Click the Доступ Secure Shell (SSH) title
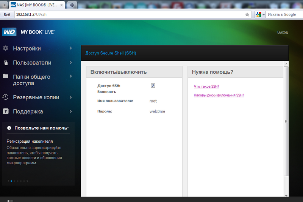Viewport: 303px width, 202px height. tap(111, 53)
